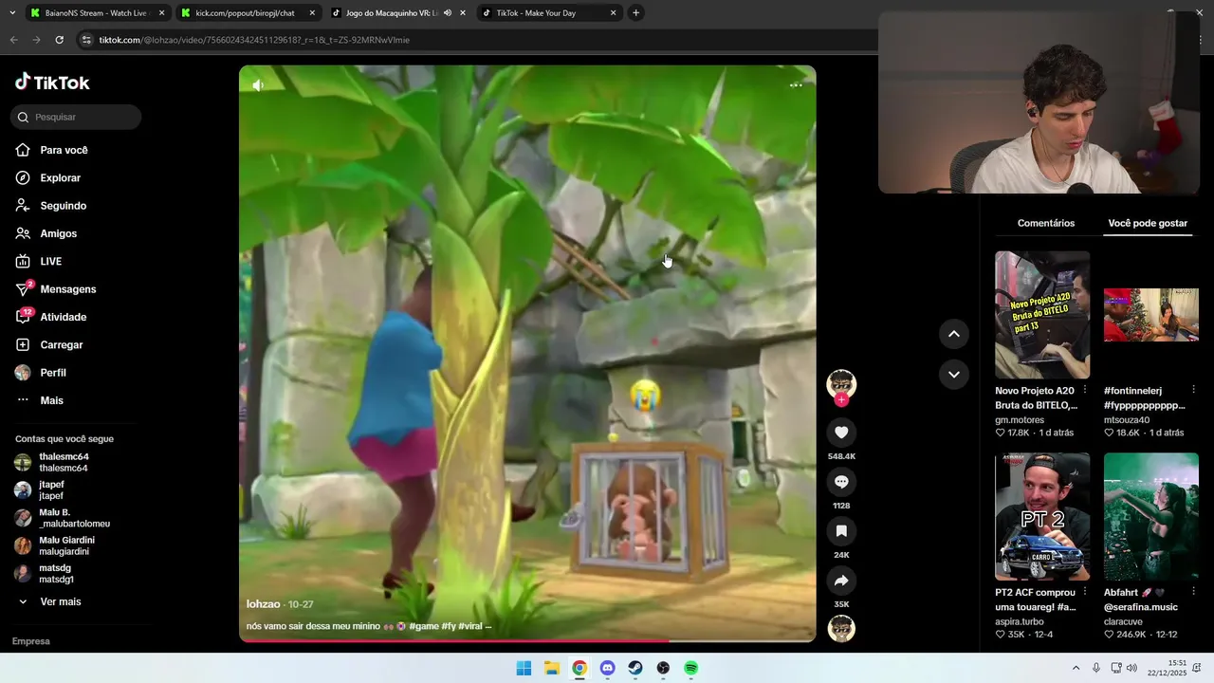1214x683 pixels.
Task: Click Empresa footer link
Action: (x=31, y=641)
